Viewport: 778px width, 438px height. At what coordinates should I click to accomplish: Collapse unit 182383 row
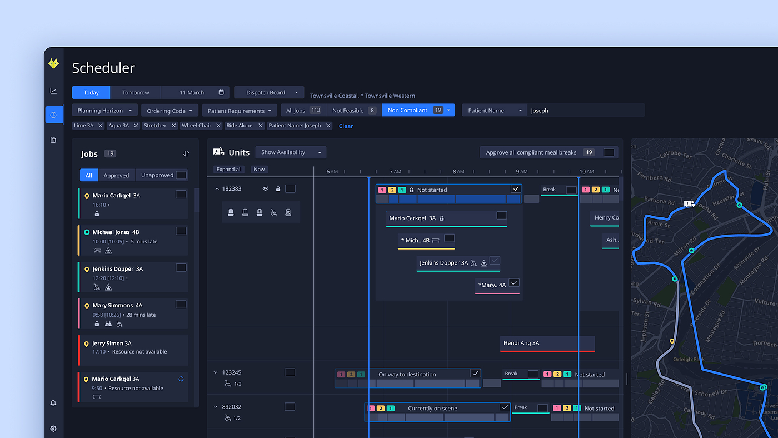(217, 189)
